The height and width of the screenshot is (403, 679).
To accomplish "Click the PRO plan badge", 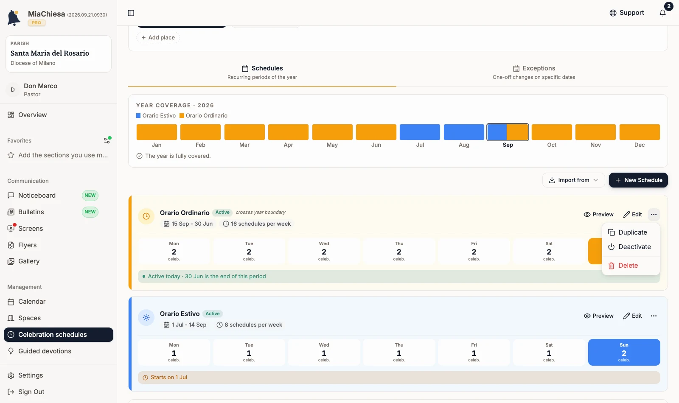I will tap(36, 23).
